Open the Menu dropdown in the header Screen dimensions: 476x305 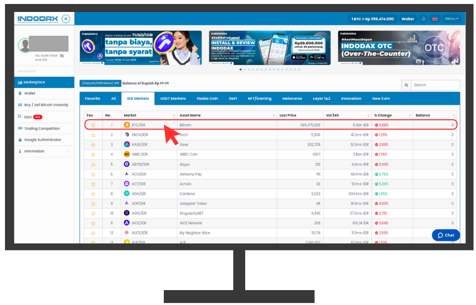point(452,19)
